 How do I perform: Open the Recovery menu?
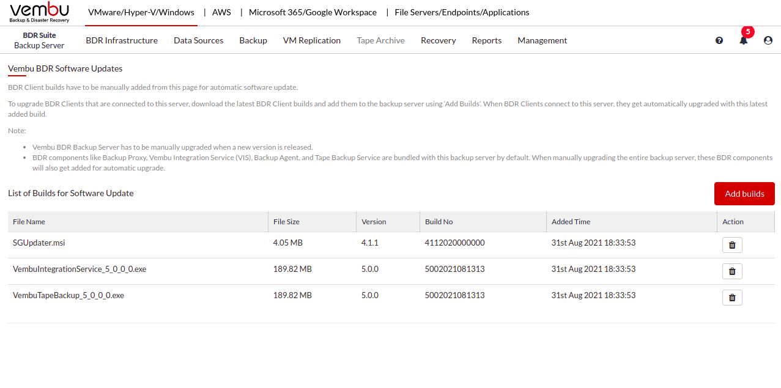pyautogui.click(x=438, y=40)
